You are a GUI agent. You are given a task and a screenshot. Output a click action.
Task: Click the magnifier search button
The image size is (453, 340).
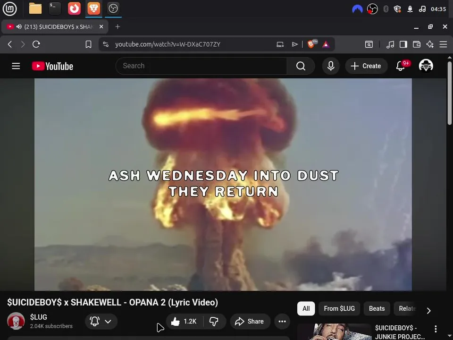[301, 66]
